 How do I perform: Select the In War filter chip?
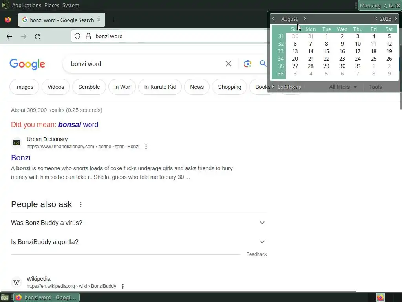tap(122, 87)
